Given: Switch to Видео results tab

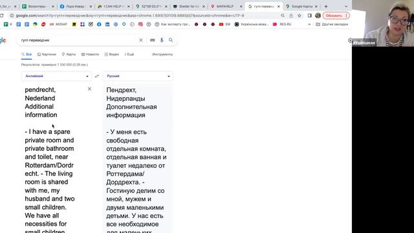Looking at the screenshot, I should (x=112, y=54).
